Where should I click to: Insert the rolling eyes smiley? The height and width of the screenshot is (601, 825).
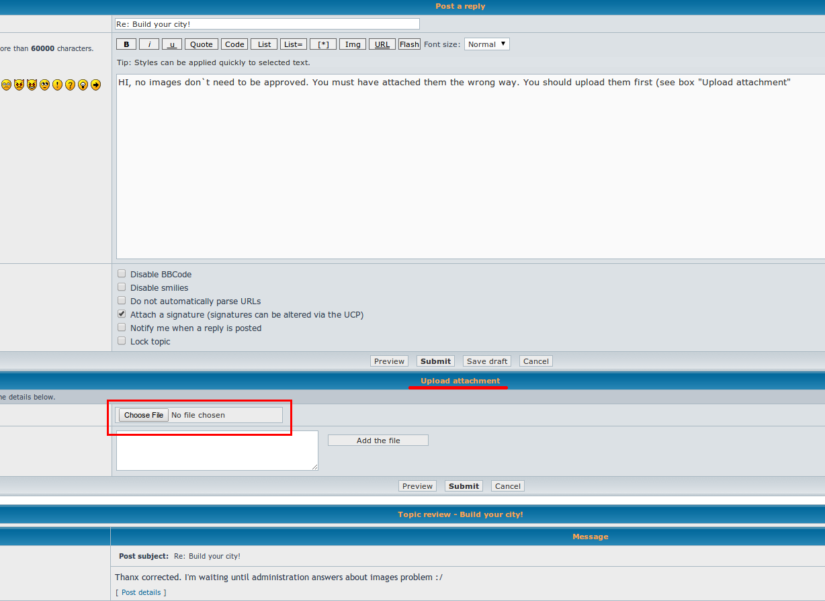(44, 85)
